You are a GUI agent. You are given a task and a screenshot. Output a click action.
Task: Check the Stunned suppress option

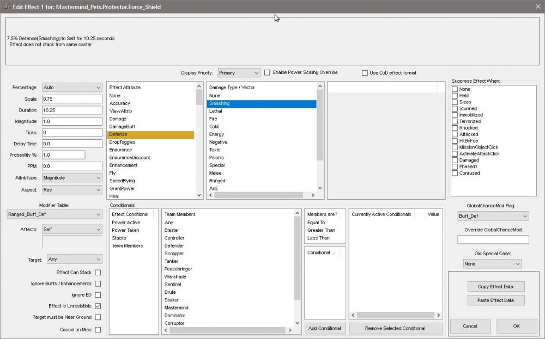coord(455,108)
